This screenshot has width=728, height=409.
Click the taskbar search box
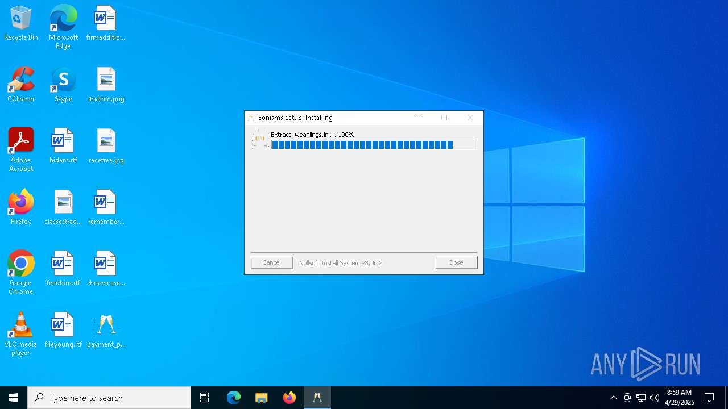point(109,398)
